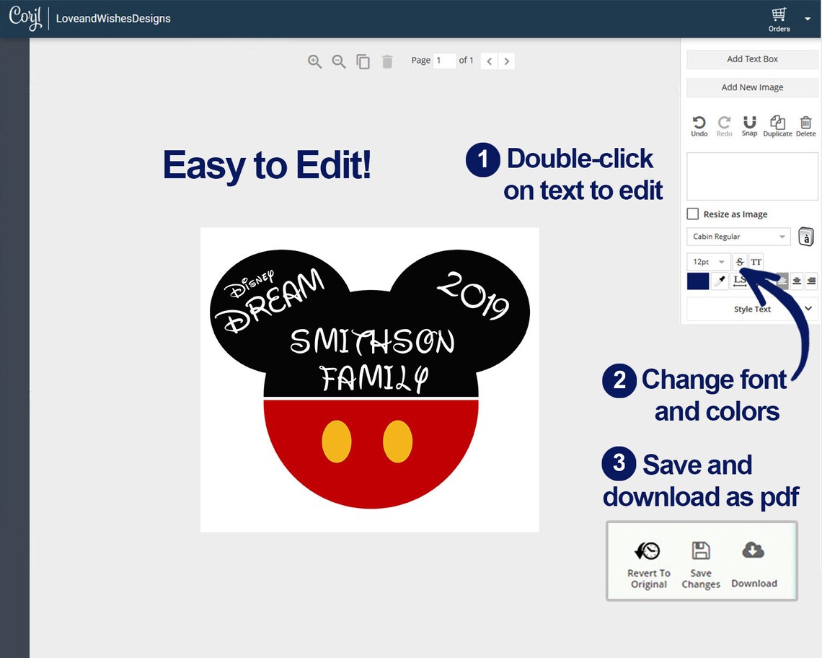The height and width of the screenshot is (658, 822).
Task: Toggle all-caps TT text formatting
Action: click(756, 262)
